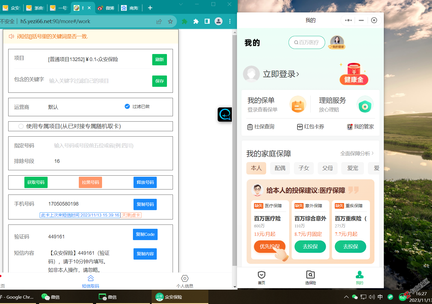This screenshot has width=432, height=304.
Task: Expand the Chrome tab search chevron
Action: coord(181,4)
